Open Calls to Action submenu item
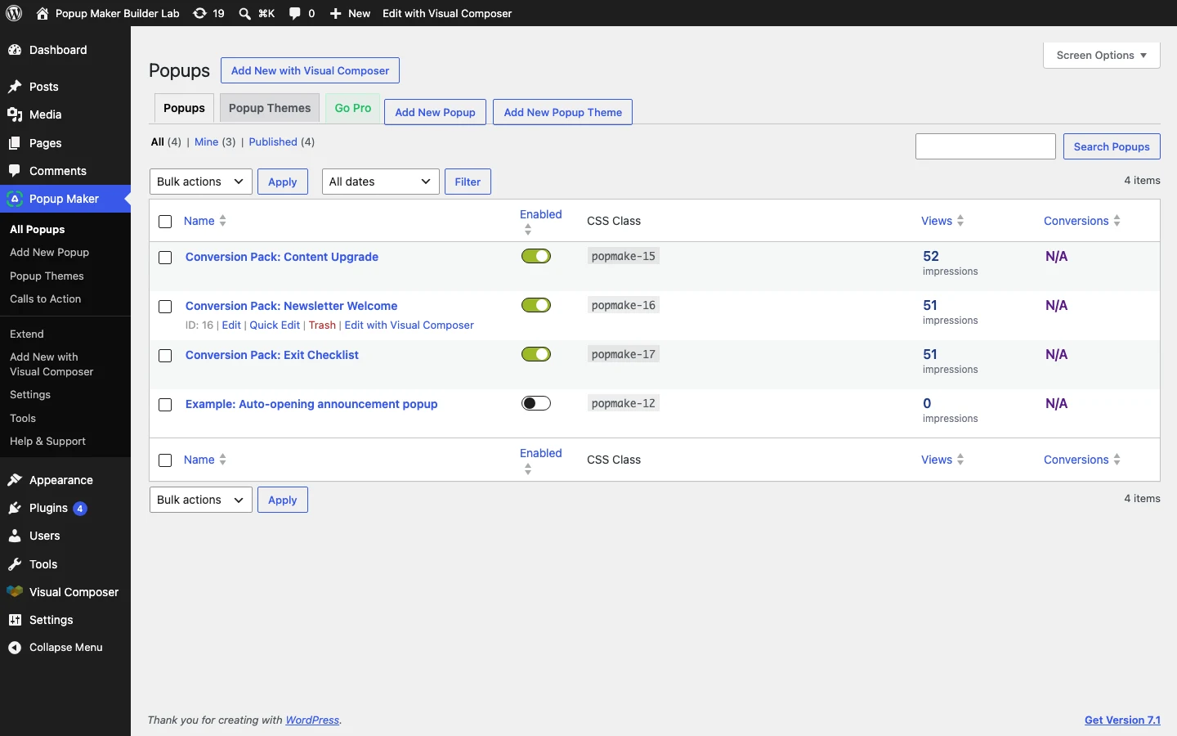Image resolution: width=1177 pixels, height=736 pixels. pyautogui.click(x=46, y=299)
